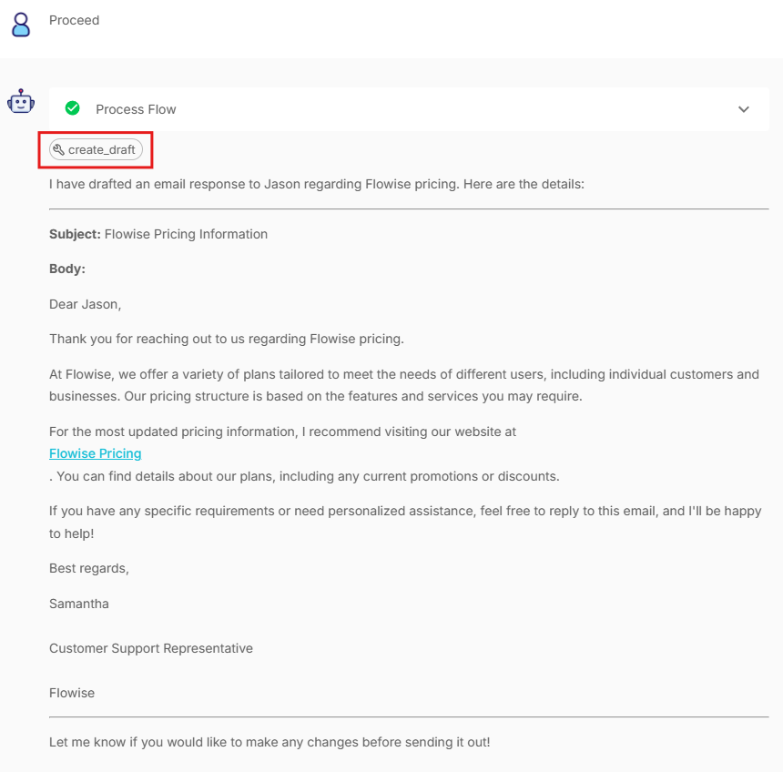
Task: Expand the Process Flow chevron arrow
Action: coord(743,109)
